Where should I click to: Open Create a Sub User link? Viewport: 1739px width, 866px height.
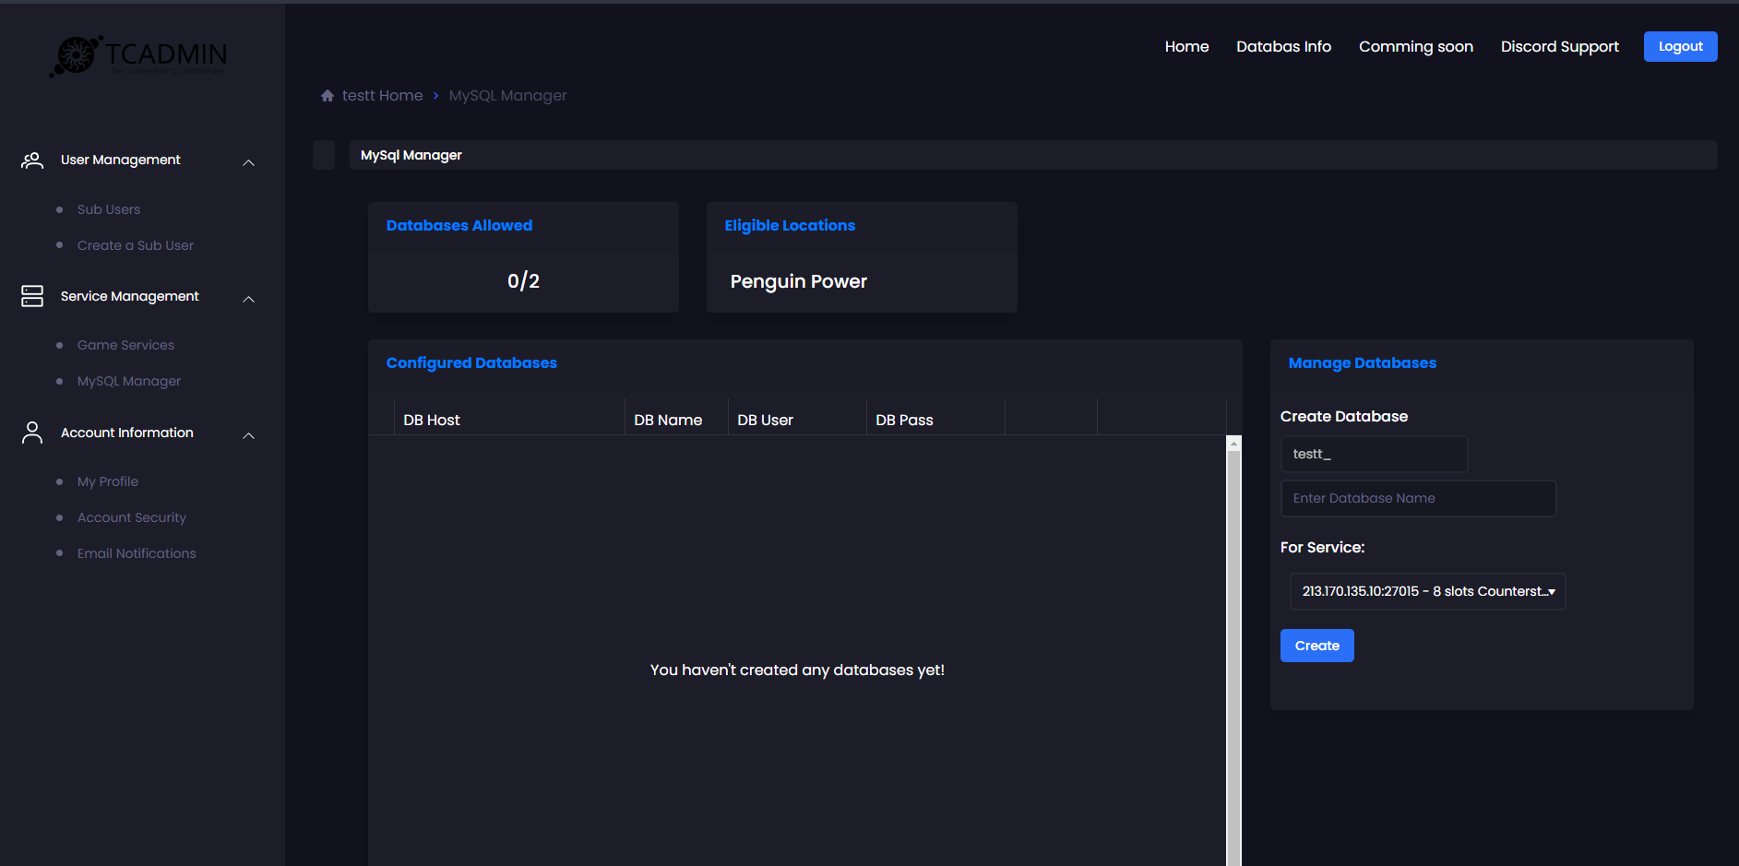136,245
